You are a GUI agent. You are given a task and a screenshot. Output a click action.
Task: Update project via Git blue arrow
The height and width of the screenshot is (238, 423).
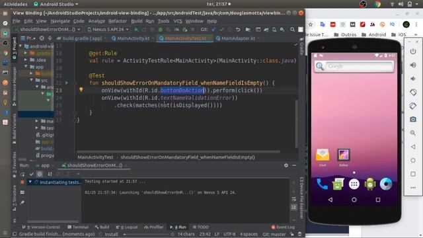click(213, 29)
